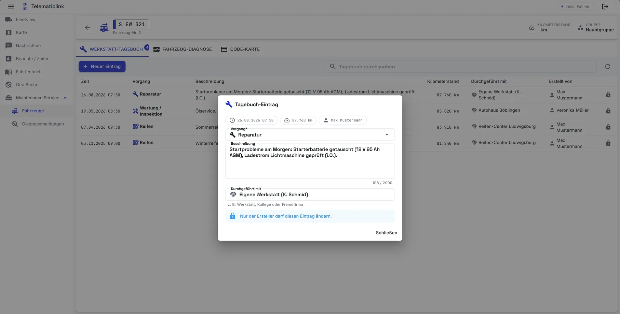Image resolution: width=620 pixels, height=314 pixels.
Task: Click the Beschreibung text area
Action: click(x=310, y=161)
